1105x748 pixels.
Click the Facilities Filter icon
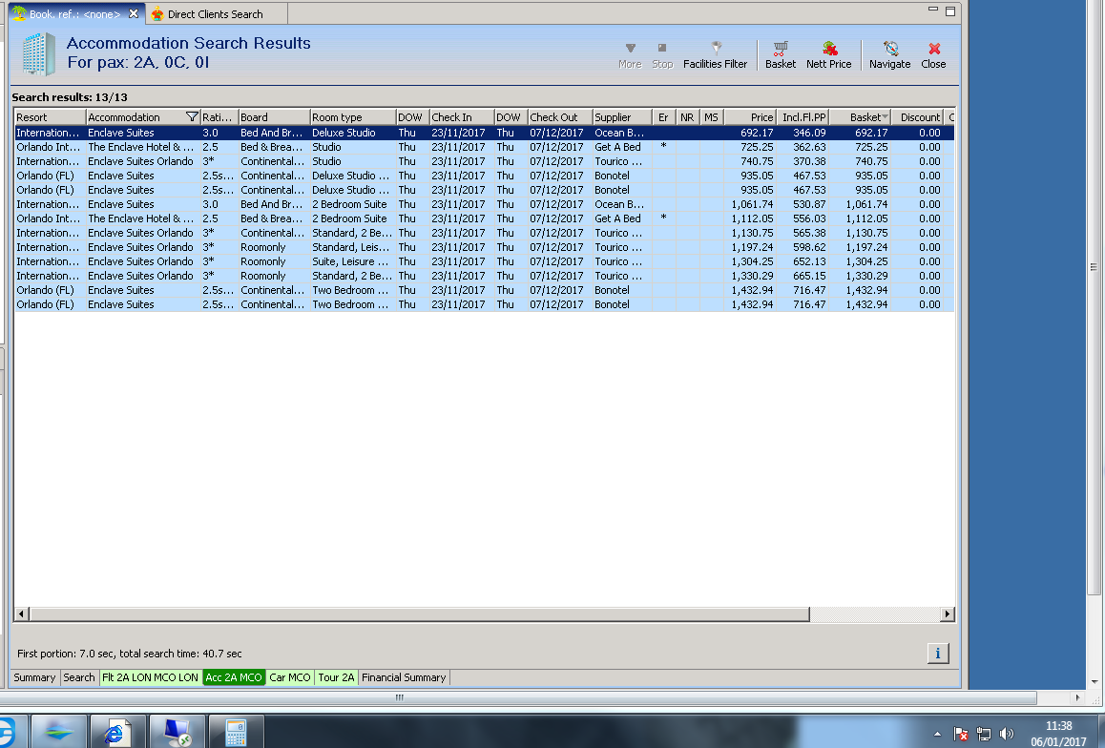(715, 54)
